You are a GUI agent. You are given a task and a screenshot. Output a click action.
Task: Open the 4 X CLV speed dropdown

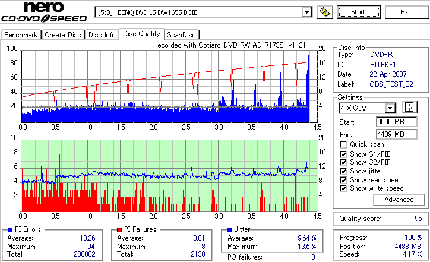tap(367, 108)
